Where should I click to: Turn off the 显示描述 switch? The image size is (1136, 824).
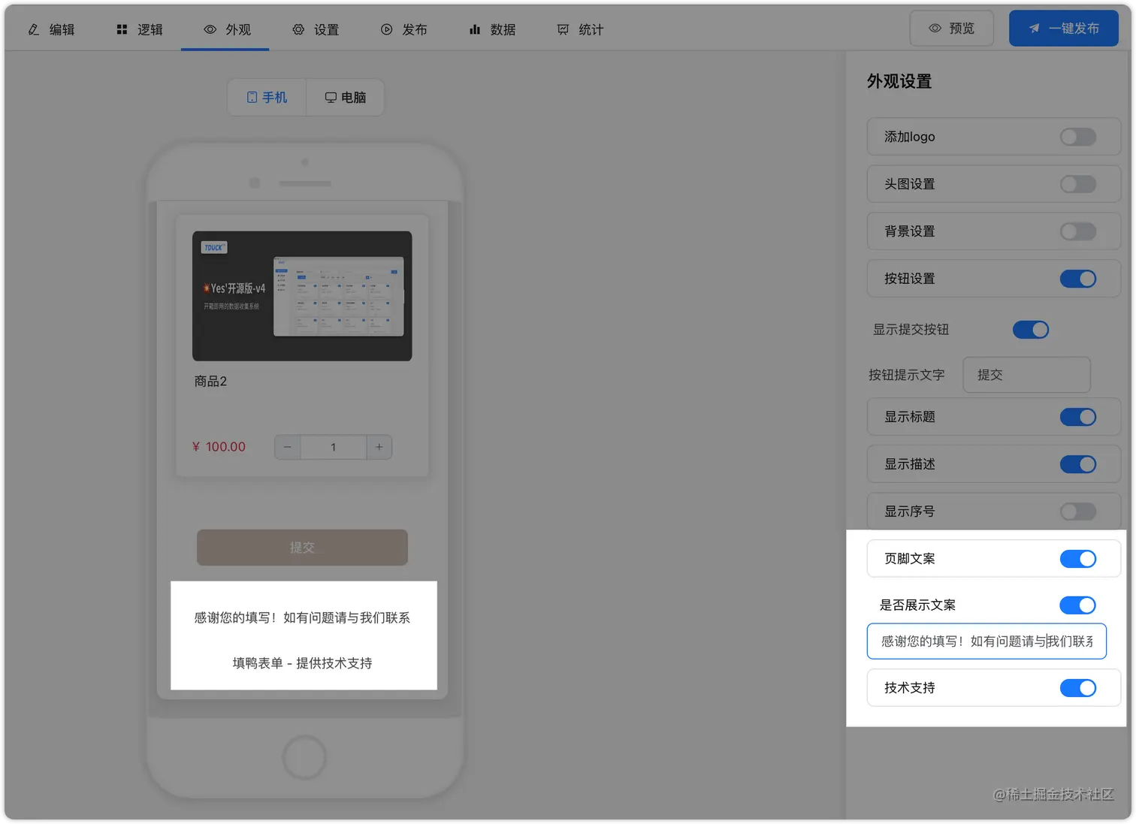tap(1077, 464)
